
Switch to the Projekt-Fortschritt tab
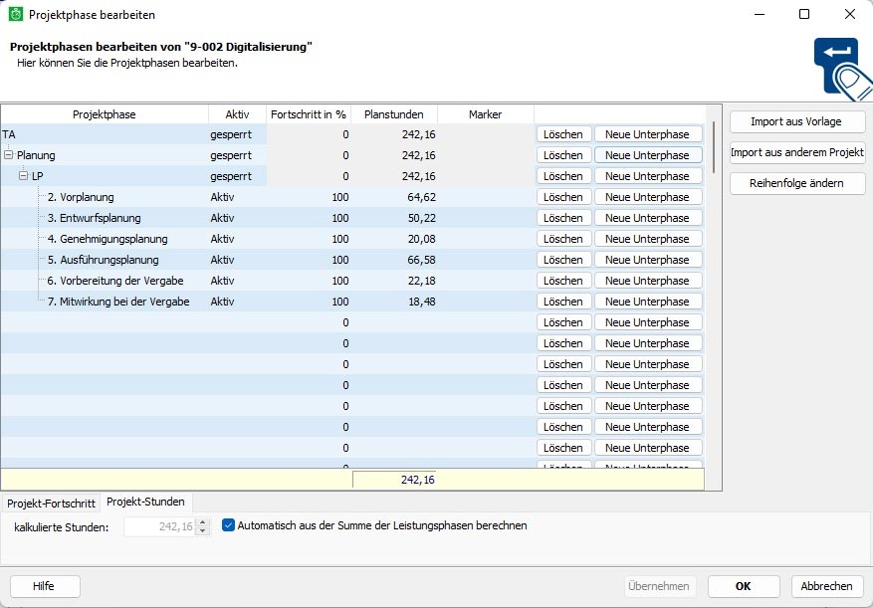(51, 504)
